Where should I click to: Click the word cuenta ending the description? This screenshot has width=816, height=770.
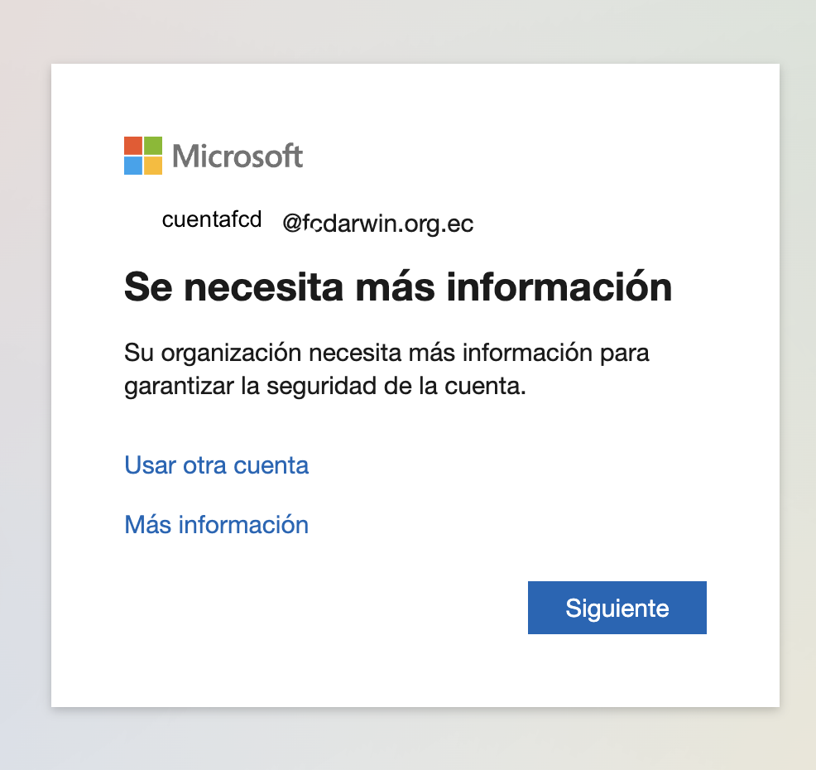pos(485,387)
